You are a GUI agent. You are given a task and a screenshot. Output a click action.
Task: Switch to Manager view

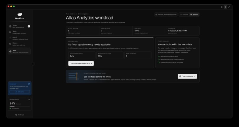[x=194, y=15]
